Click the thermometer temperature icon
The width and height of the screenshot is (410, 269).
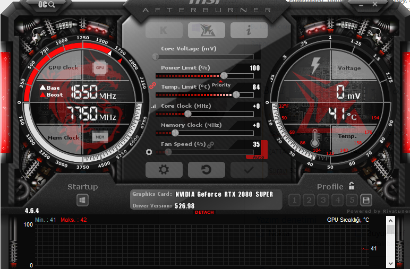pos(315,138)
